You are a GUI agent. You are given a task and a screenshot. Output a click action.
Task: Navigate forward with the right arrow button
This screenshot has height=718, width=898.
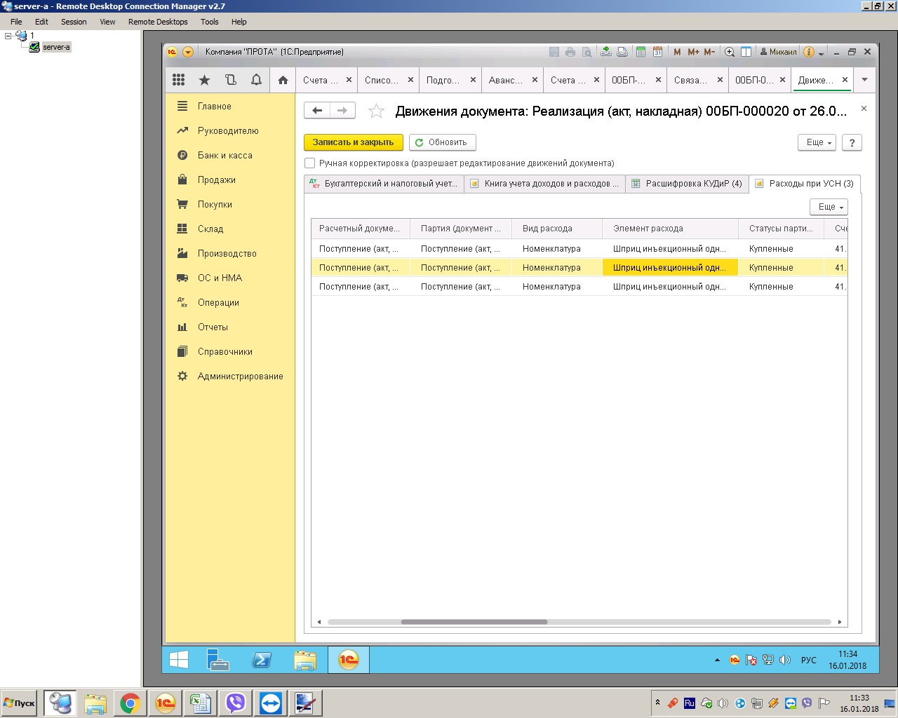[342, 110]
